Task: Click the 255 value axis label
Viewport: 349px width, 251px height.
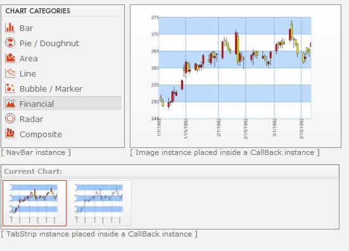Action: click(155, 85)
